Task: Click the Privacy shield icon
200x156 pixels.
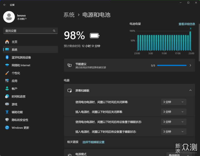Action: 7,120
